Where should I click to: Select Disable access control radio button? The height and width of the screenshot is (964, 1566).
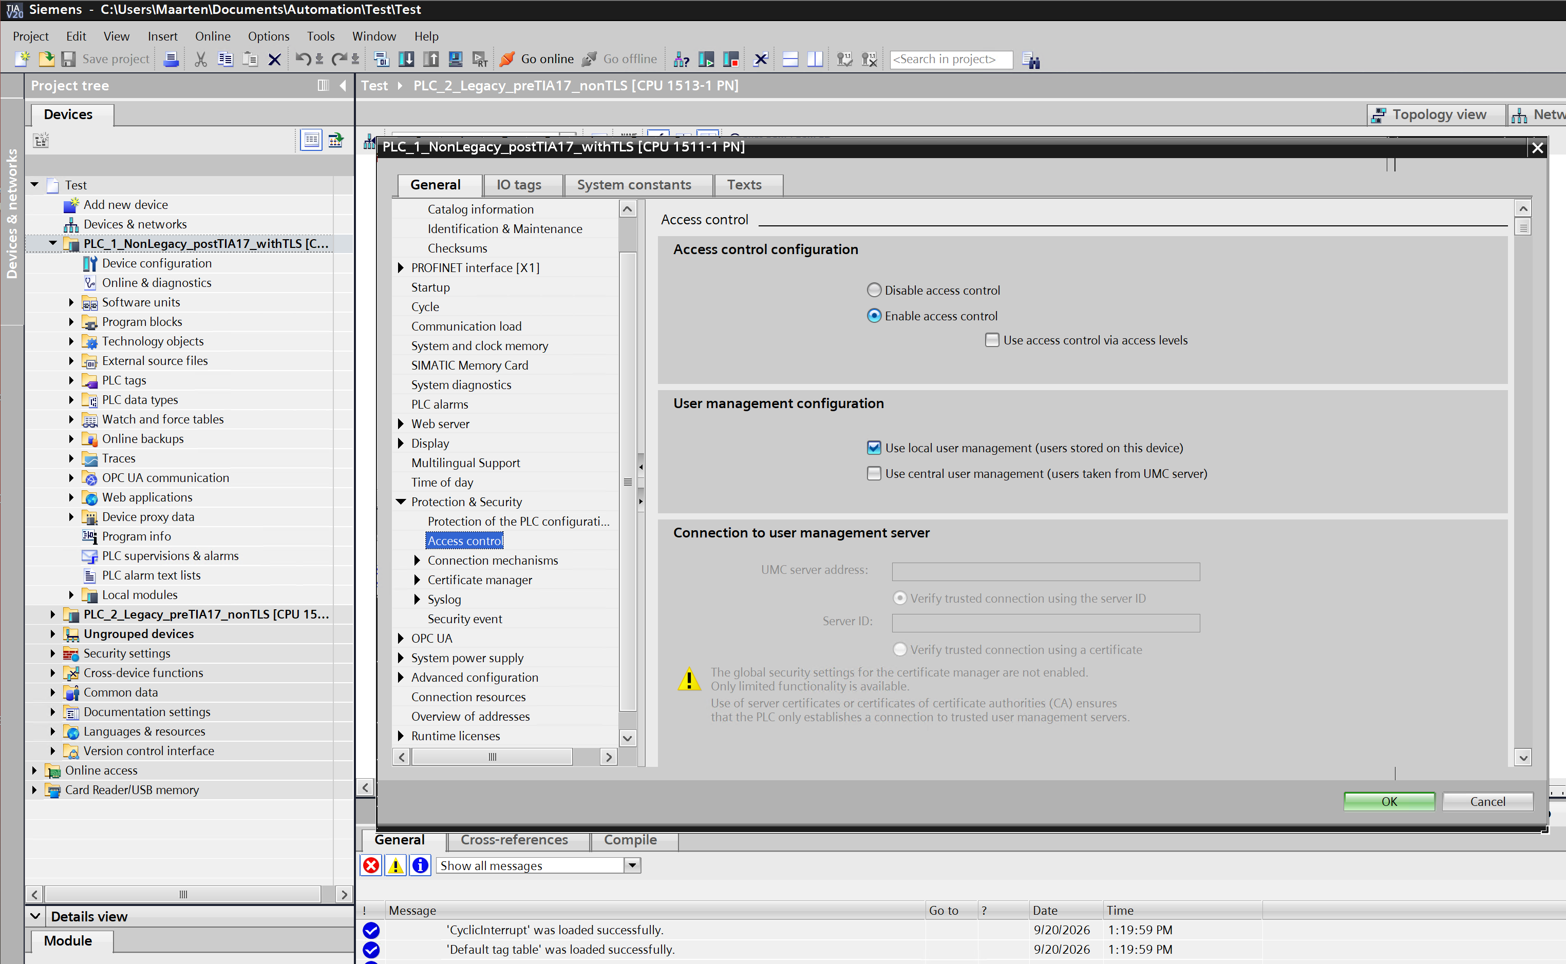point(874,290)
